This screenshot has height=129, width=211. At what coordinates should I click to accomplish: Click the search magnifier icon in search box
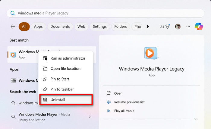(13, 13)
